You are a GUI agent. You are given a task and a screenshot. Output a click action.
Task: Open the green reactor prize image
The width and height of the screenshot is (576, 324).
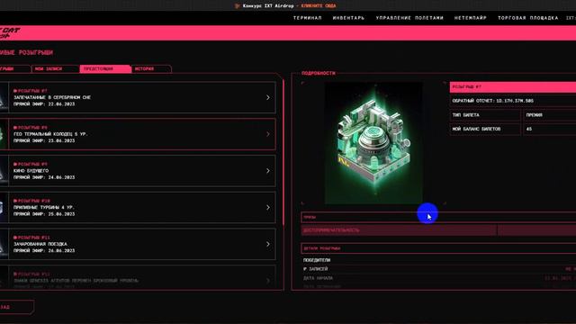(373, 142)
